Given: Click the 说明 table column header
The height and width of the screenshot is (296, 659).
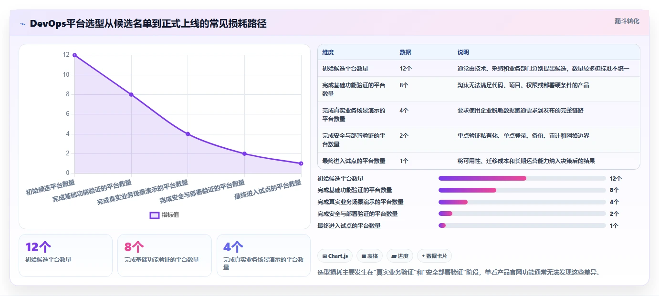Looking at the screenshot, I should point(463,52).
